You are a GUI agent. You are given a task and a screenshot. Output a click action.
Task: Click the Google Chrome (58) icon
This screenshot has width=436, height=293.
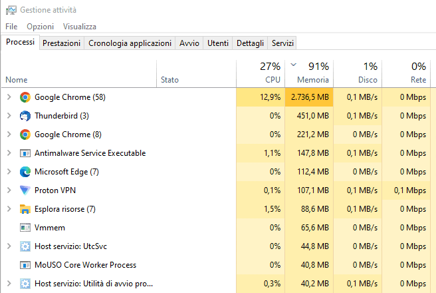[25, 97]
